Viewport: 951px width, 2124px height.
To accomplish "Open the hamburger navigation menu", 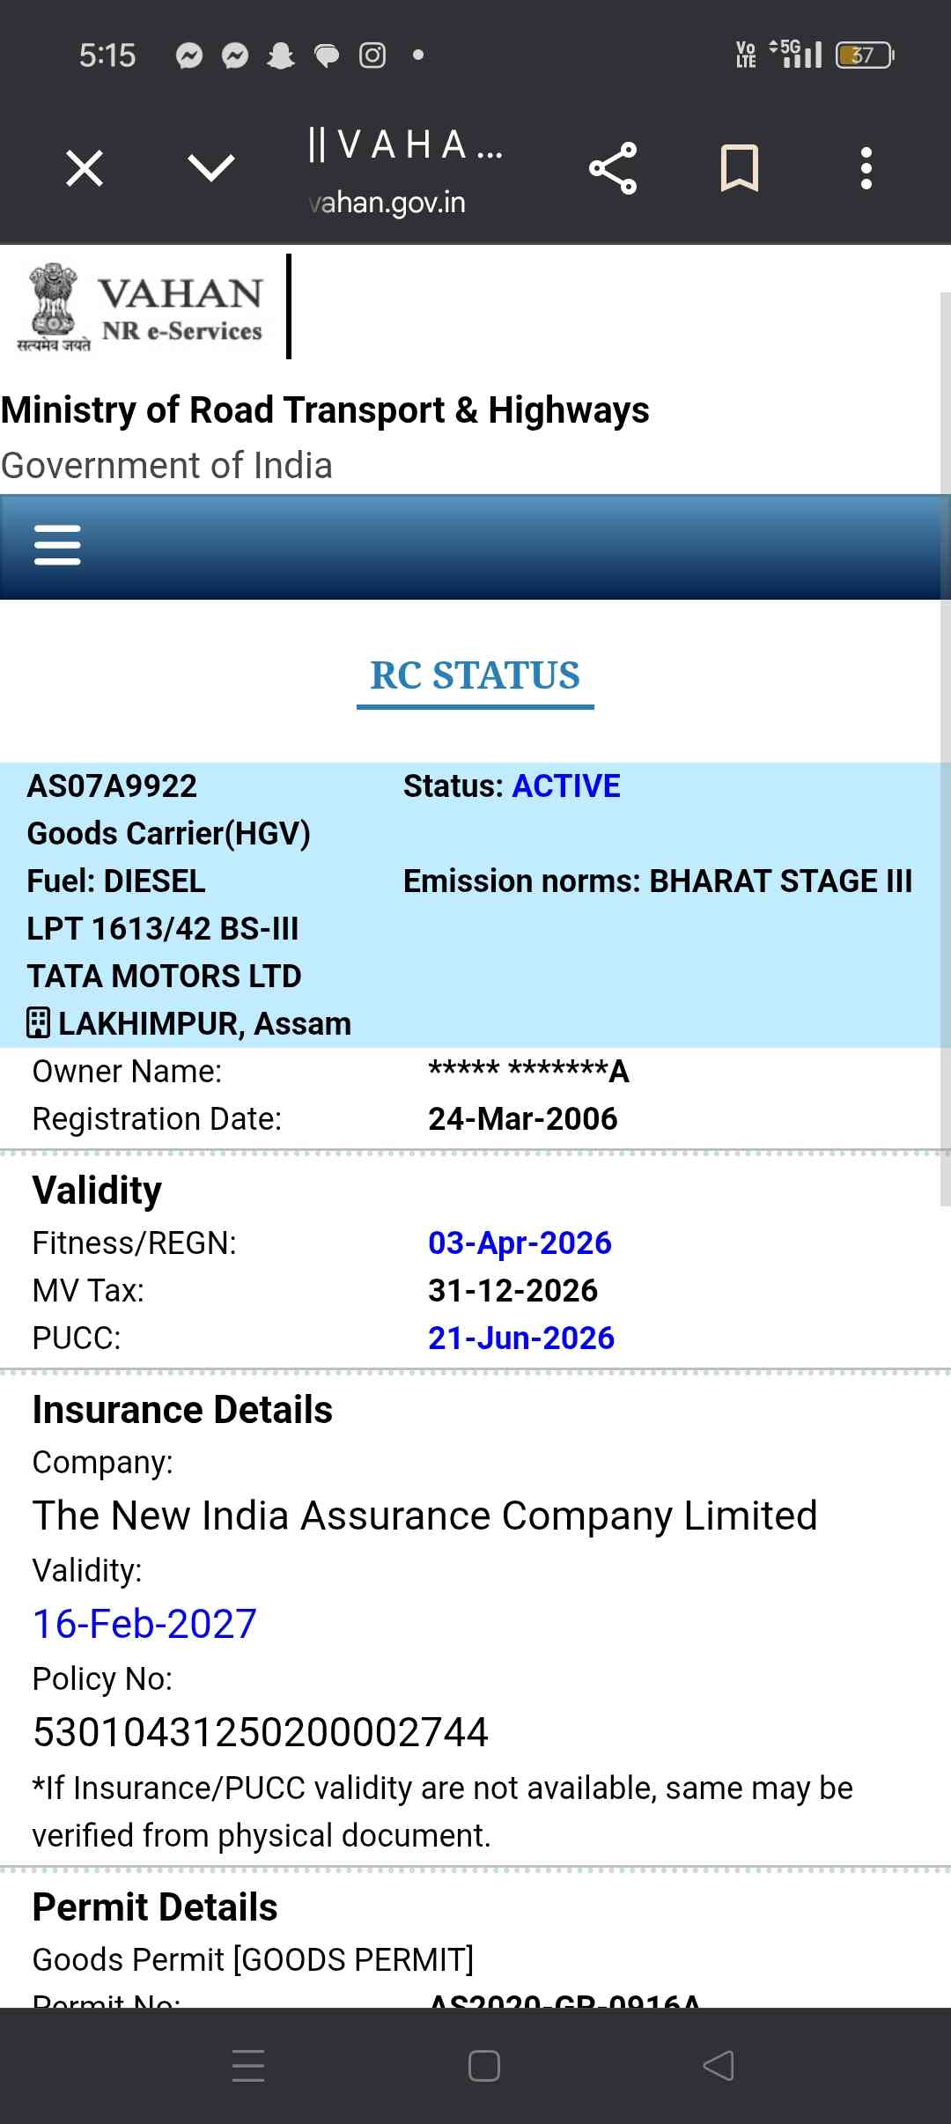I will [x=57, y=545].
